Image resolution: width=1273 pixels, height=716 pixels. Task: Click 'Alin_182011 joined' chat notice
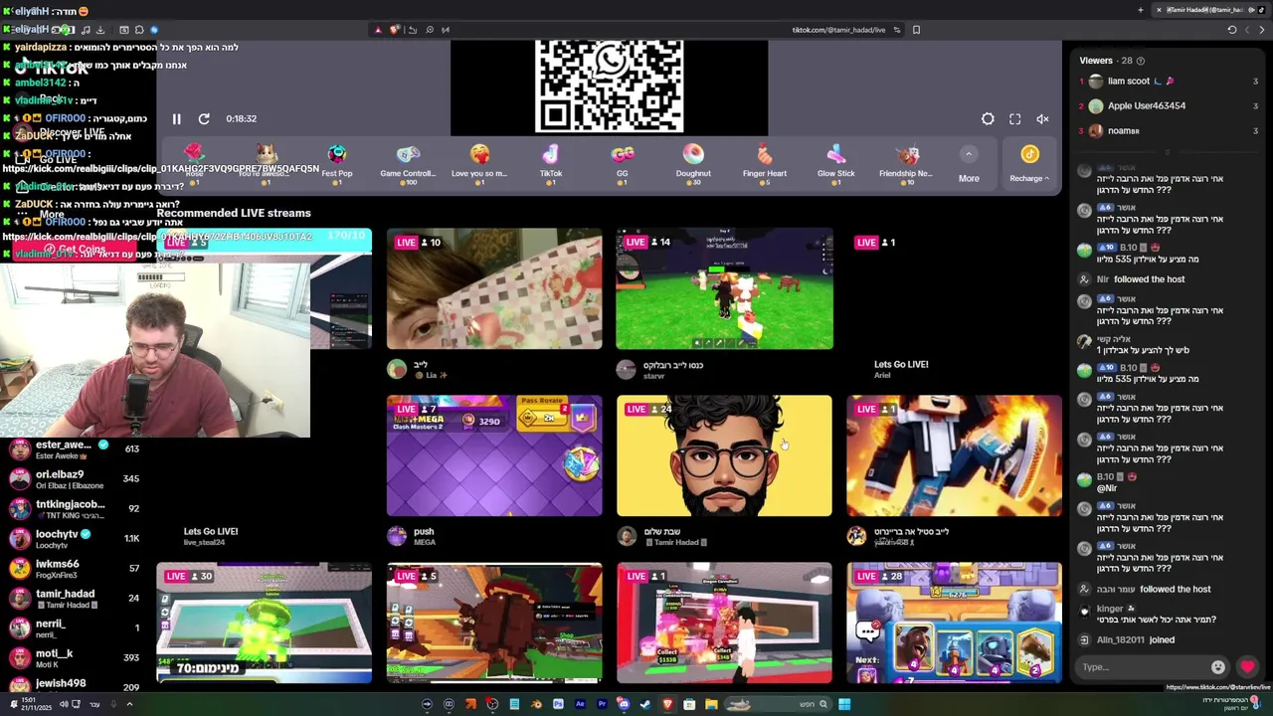[1136, 640]
